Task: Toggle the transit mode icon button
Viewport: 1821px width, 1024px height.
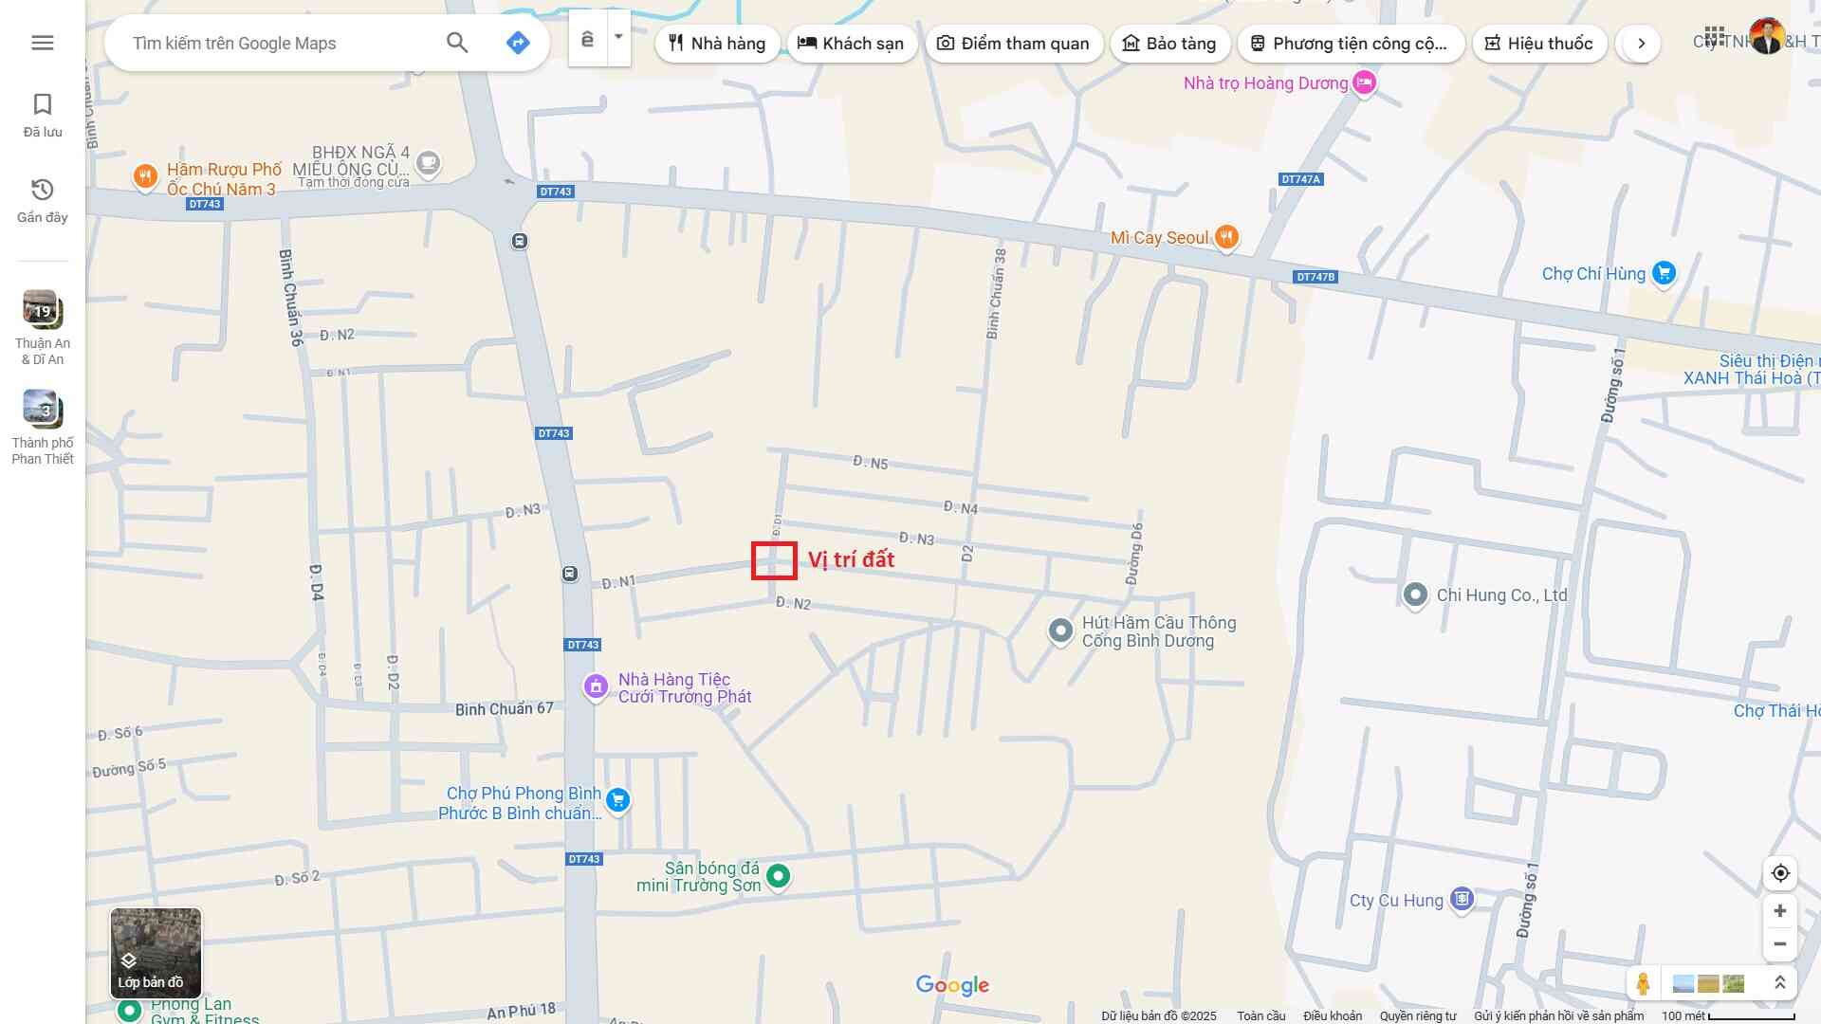Action: click(588, 39)
